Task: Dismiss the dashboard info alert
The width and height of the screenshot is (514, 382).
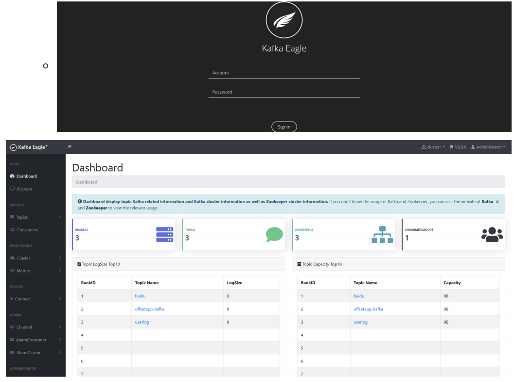Action: pos(497,202)
